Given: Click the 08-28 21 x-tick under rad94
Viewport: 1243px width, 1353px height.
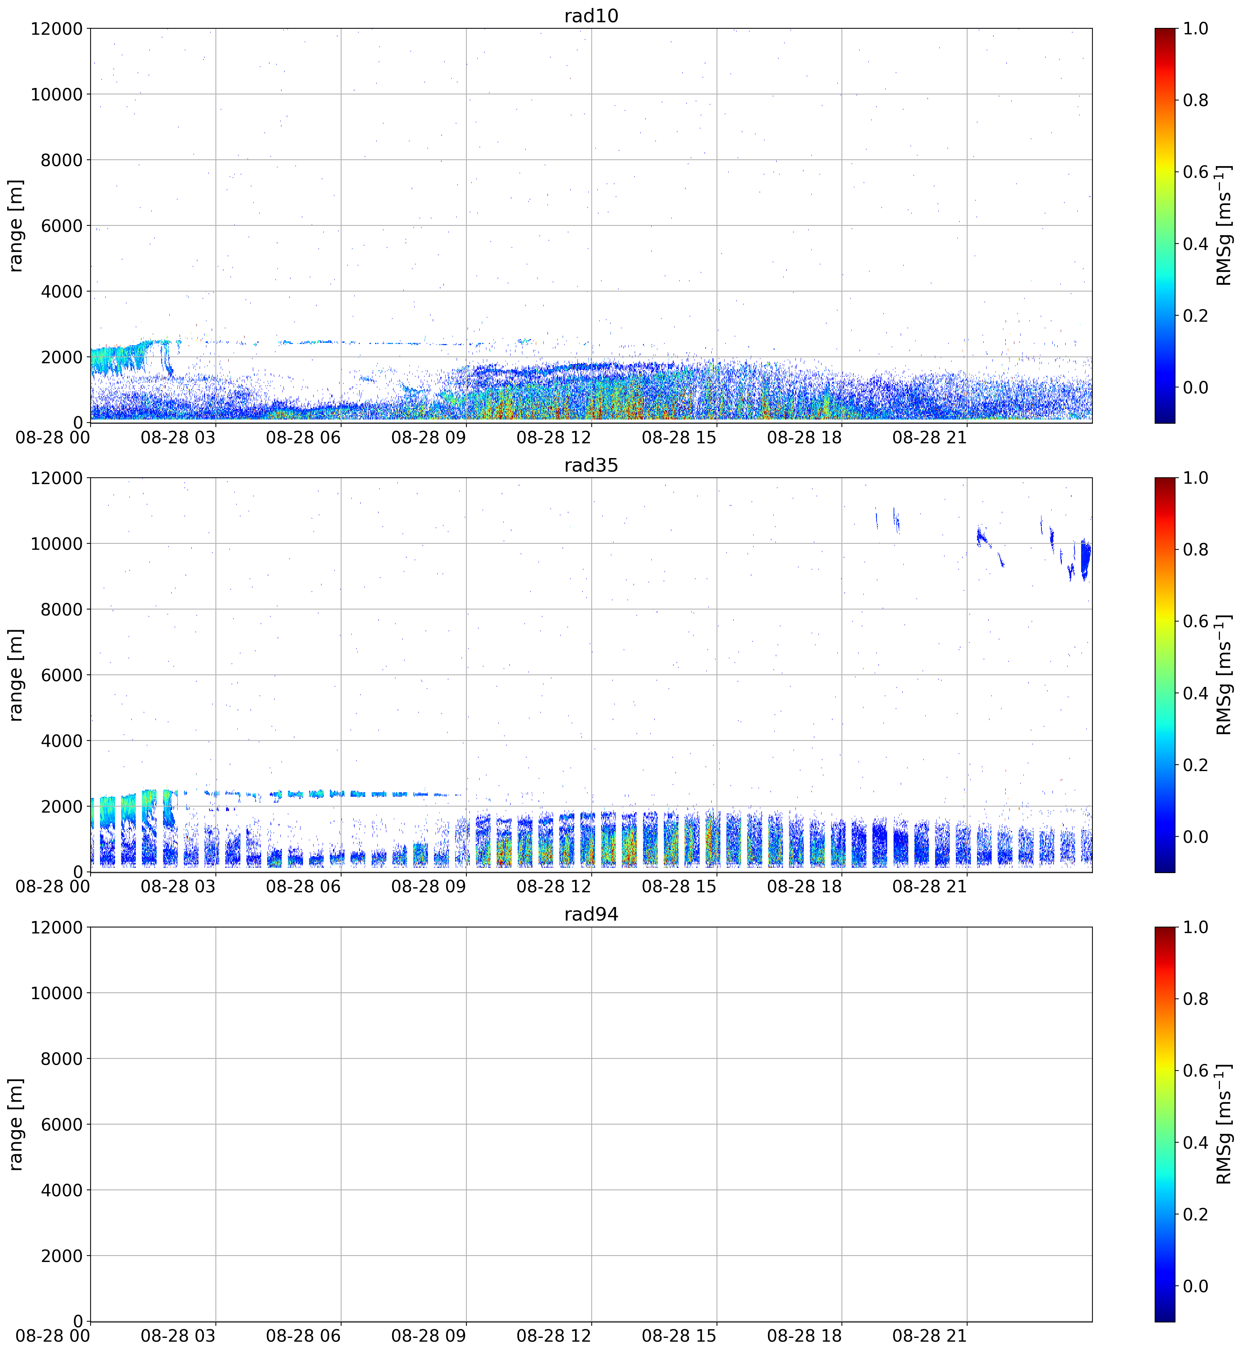Looking at the screenshot, I should (929, 1336).
